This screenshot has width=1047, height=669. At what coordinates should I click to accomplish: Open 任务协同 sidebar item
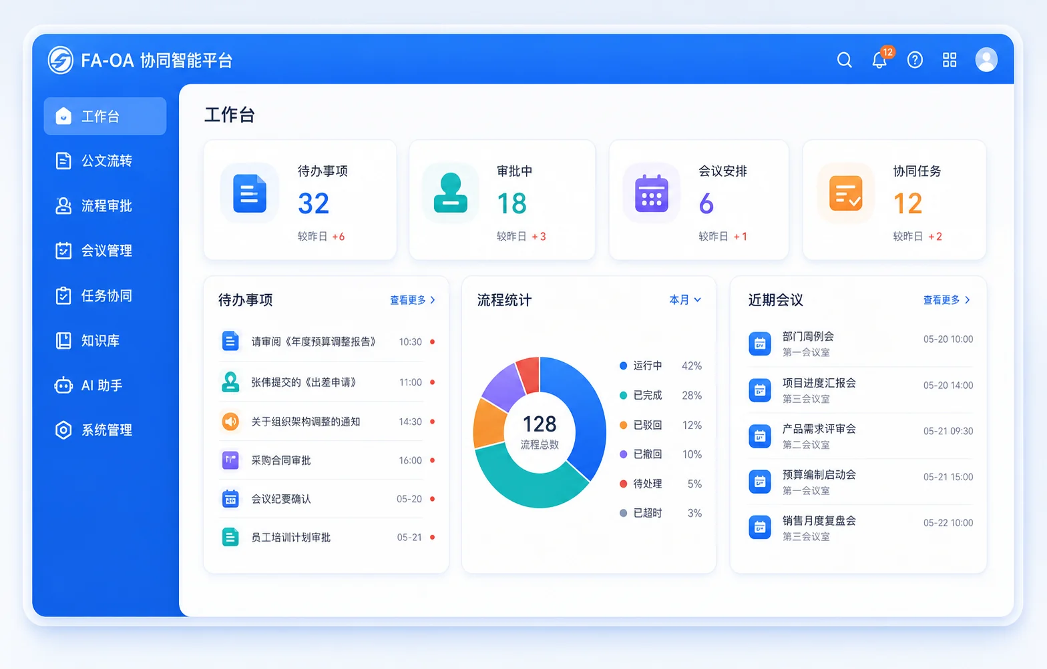105,295
